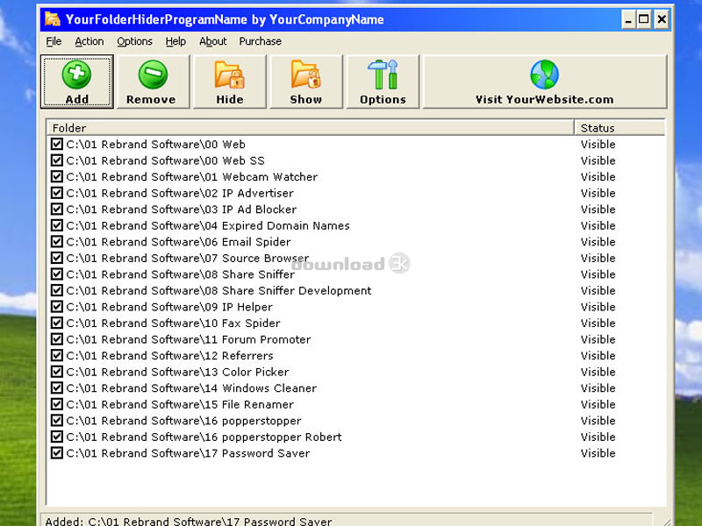
Task: Click the globe Visit YourWebsite.com icon
Action: [x=544, y=75]
